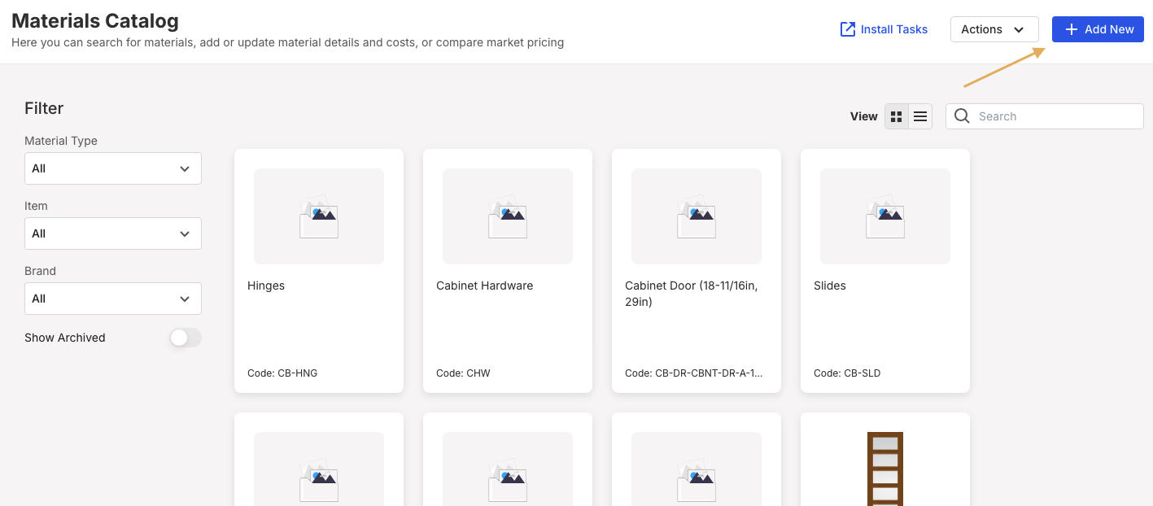Select the Cabinet Hardware material name
This screenshot has height=506, width=1153.
pyautogui.click(x=485, y=286)
